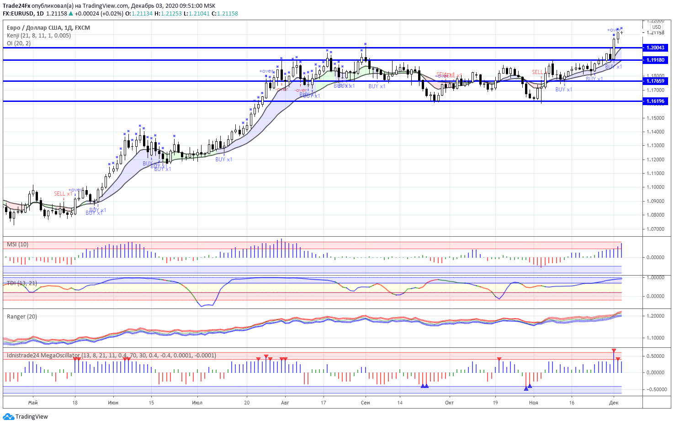The image size is (674, 425).
Task: Click the O:1.21134 open value
Action: pos(139,14)
